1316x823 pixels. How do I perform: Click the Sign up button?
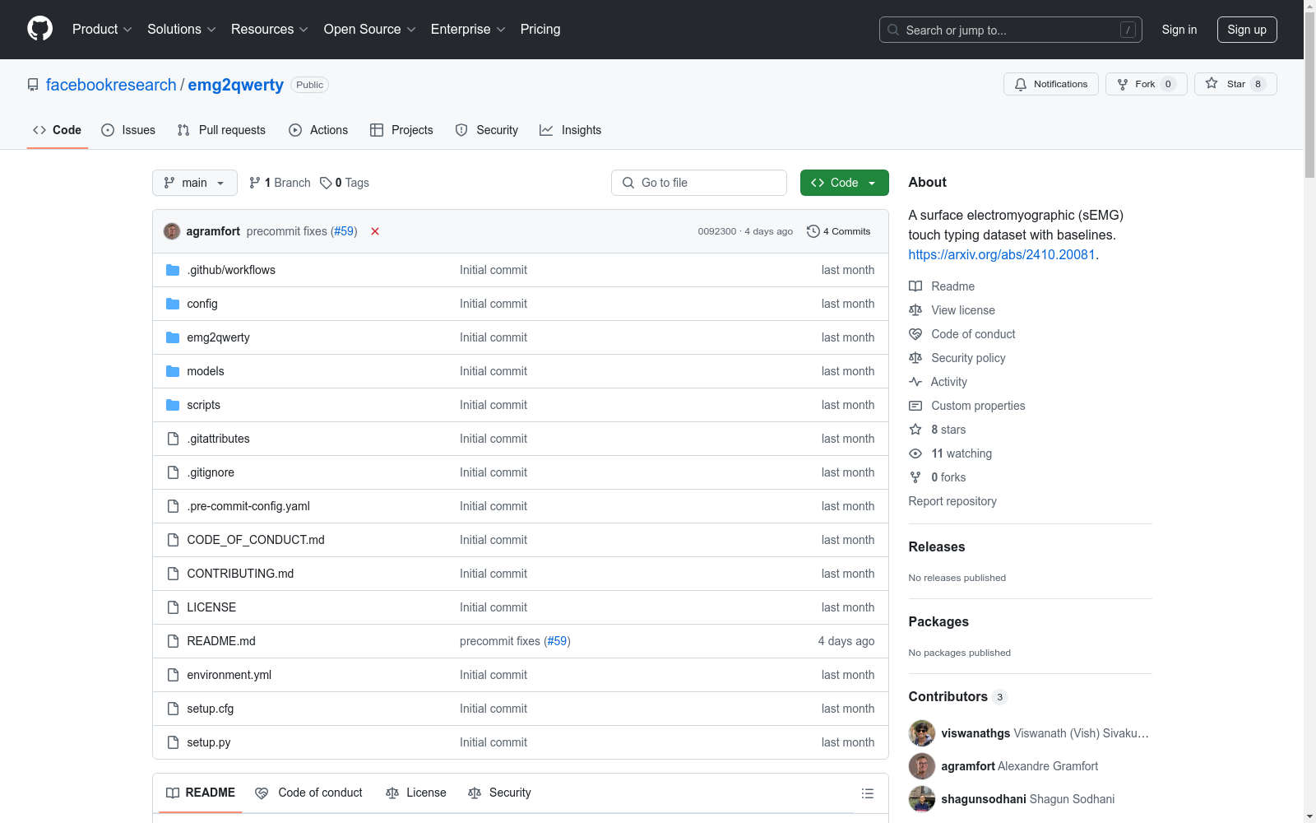(1247, 30)
